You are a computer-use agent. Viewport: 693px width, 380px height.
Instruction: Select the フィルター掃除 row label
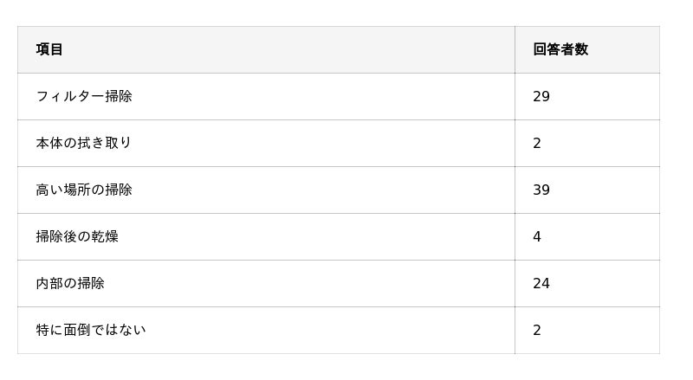84,96
